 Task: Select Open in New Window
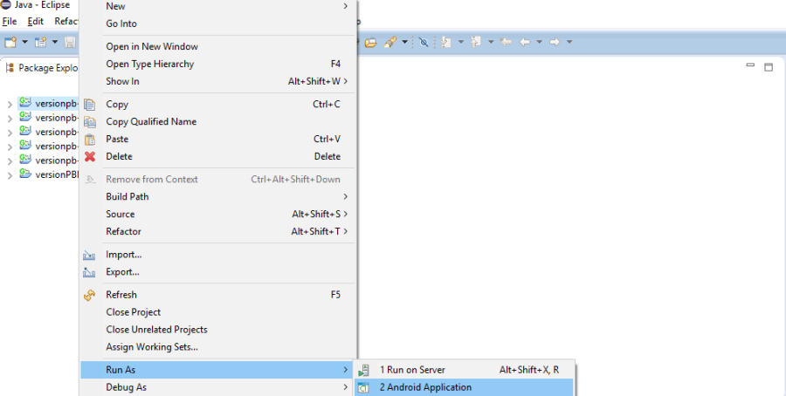click(x=218, y=46)
